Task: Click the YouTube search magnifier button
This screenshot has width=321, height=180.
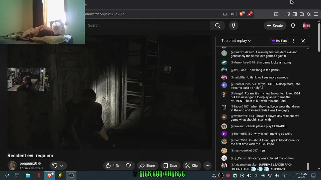Action: (217, 25)
